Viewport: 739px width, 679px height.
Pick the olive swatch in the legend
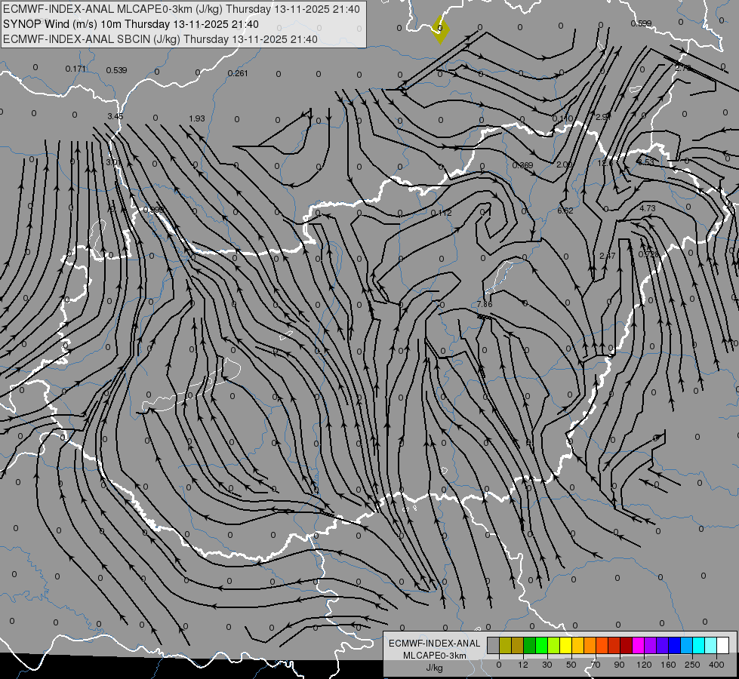point(505,645)
